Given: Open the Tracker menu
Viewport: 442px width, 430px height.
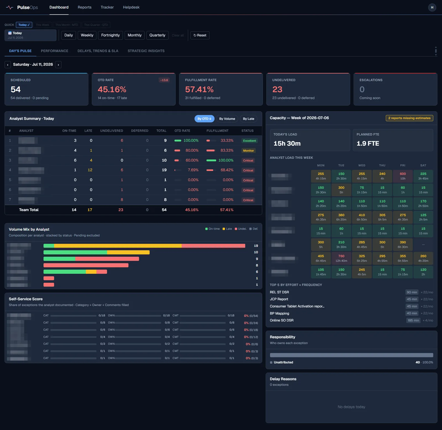Looking at the screenshot, I should pos(107,7).
